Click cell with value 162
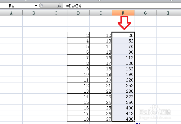 [123, 69]
